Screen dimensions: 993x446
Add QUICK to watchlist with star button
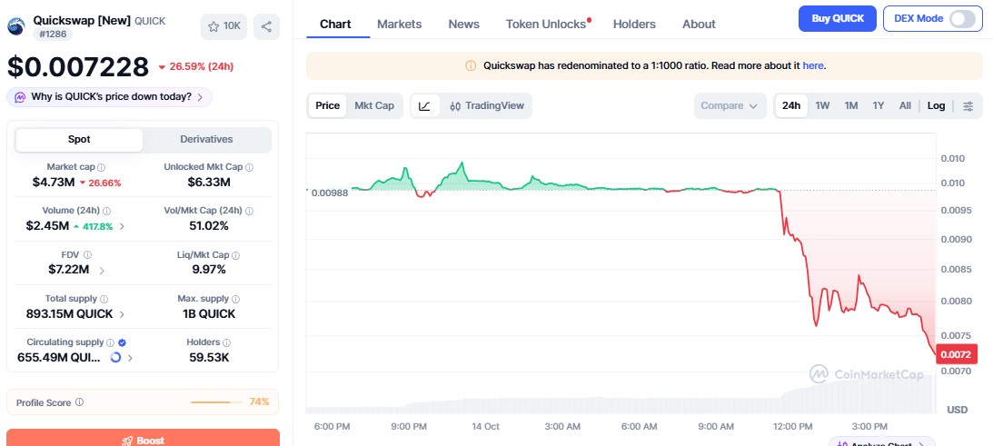pos(224,26)
